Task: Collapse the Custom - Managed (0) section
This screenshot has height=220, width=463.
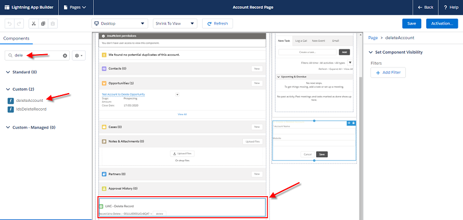Action: 8,127
